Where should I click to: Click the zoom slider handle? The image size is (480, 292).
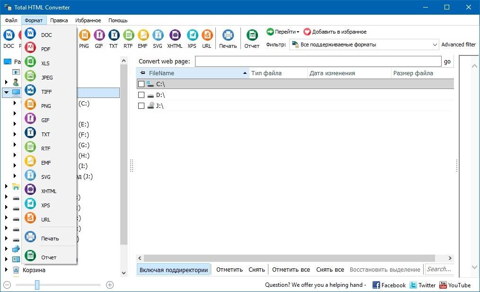37,284
